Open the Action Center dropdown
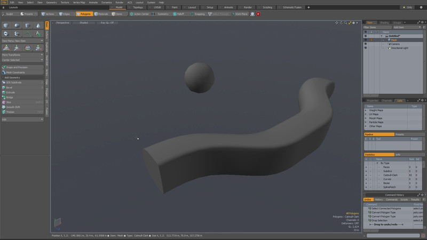Image resolution: width=427 pixels, height=240 pixels. 139,14
